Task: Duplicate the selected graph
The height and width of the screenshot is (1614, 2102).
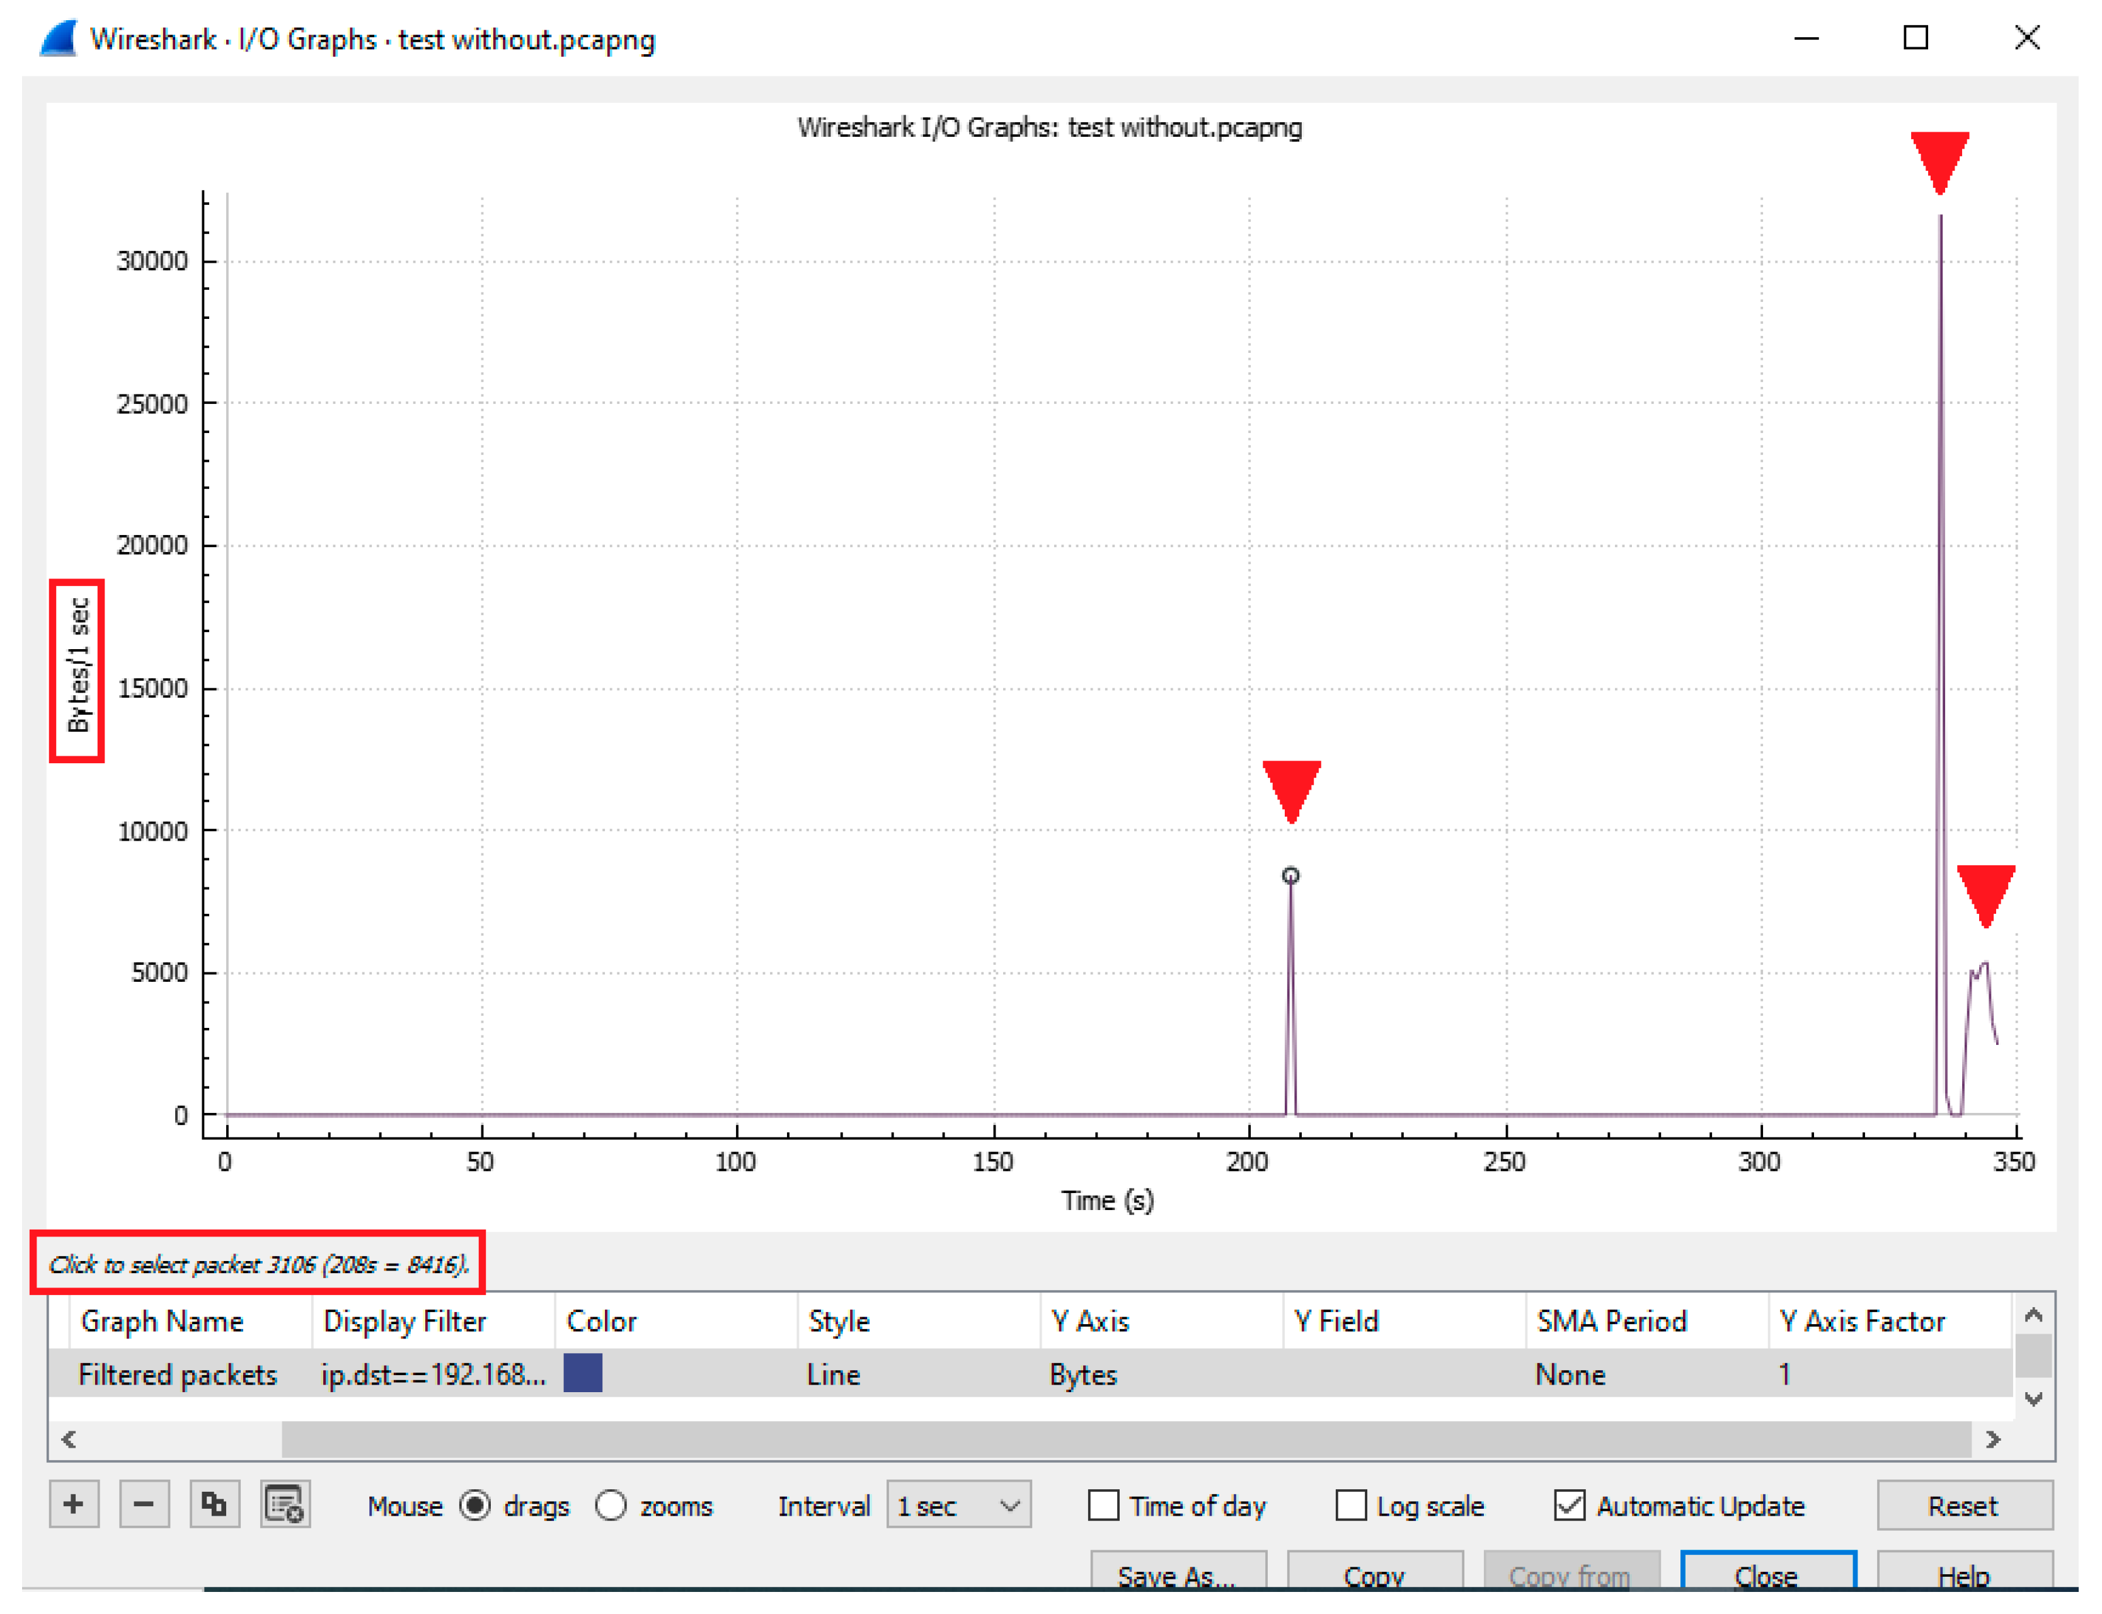Action: coord(214,1504)
